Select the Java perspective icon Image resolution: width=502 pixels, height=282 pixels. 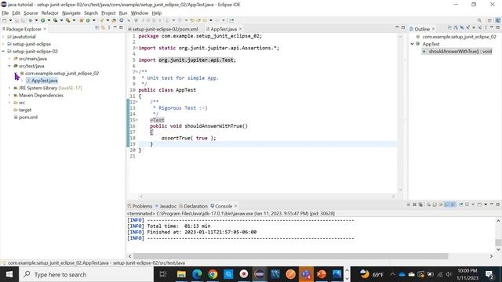(498, 20)
